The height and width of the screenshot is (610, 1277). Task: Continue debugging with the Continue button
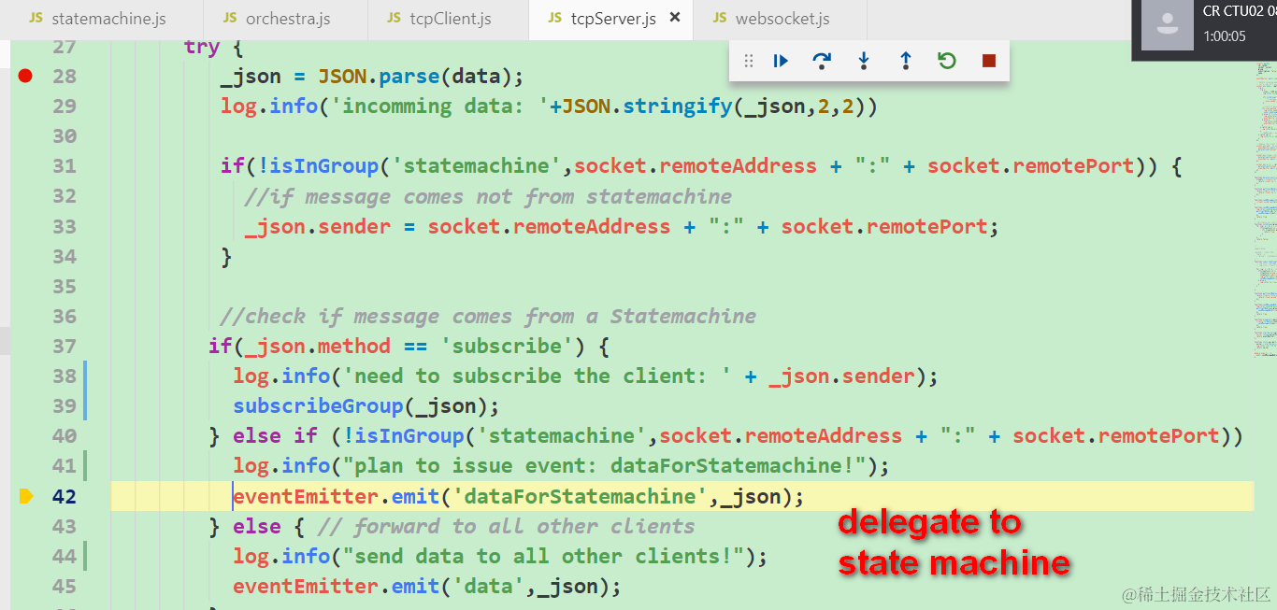(x=781, y=61)
